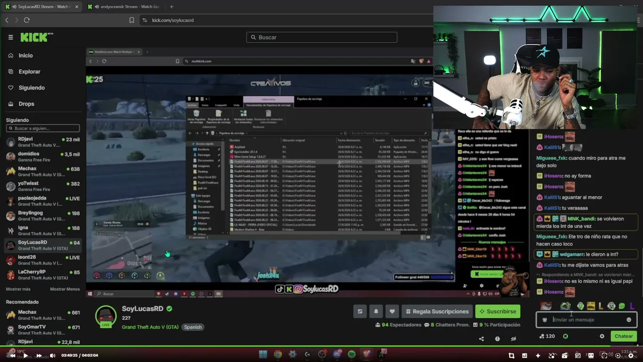
Task: Mute the video via speaker icon
Action: pos(52,355)
